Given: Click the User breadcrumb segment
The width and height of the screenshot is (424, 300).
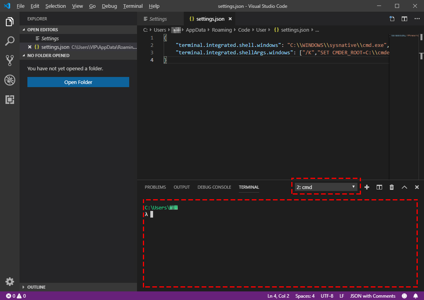Looking at the screenshot, I should pos(261,30).
